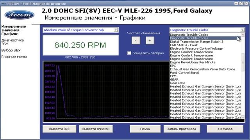Image resolution: width=250 pixels, height=140 pixels.
Task: Click the Вывести 3x3 button
Action: (x=59, y=129)
